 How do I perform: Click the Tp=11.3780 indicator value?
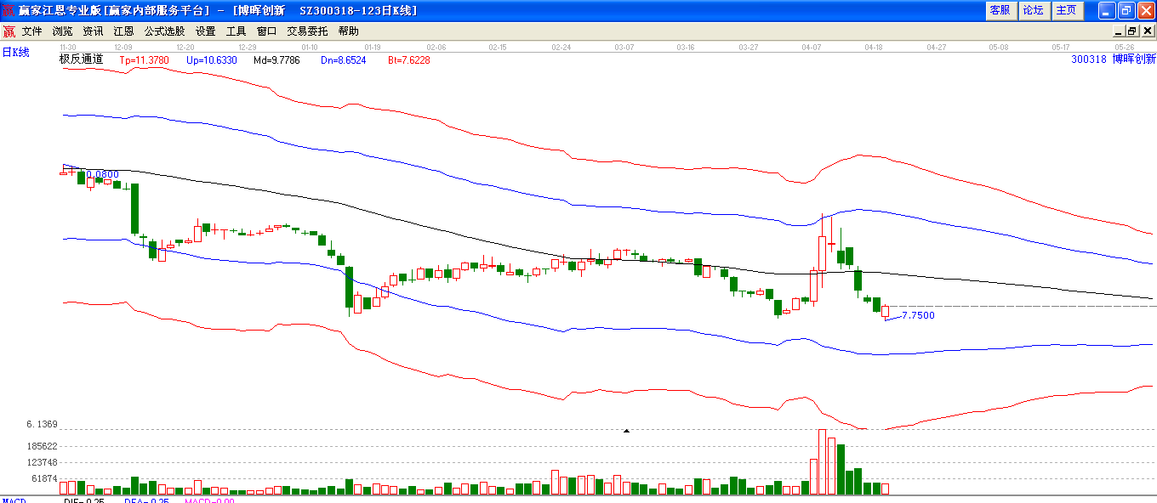click(x=145, y=60)
